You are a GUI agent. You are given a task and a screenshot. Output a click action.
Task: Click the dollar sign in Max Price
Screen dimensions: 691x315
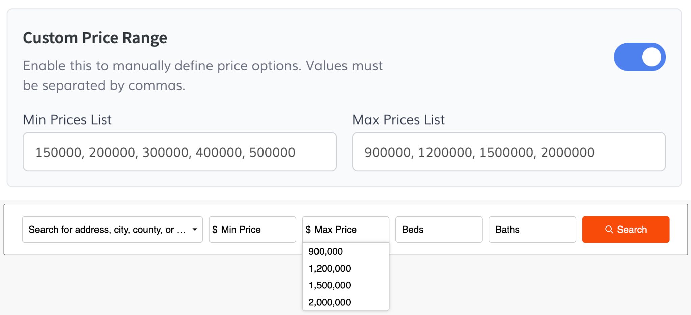[x=308, y=230]
